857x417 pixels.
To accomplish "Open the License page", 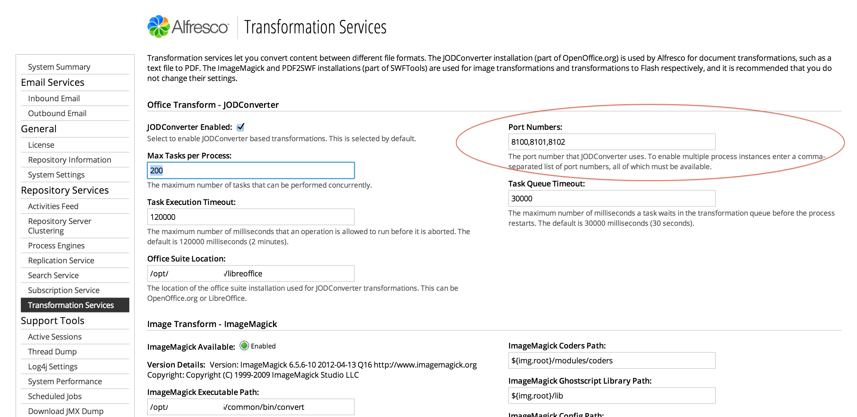I will [41, 145].
